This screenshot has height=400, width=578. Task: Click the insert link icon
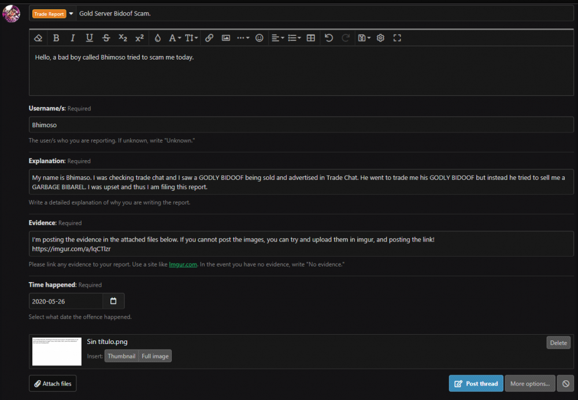tap(209, 38)
